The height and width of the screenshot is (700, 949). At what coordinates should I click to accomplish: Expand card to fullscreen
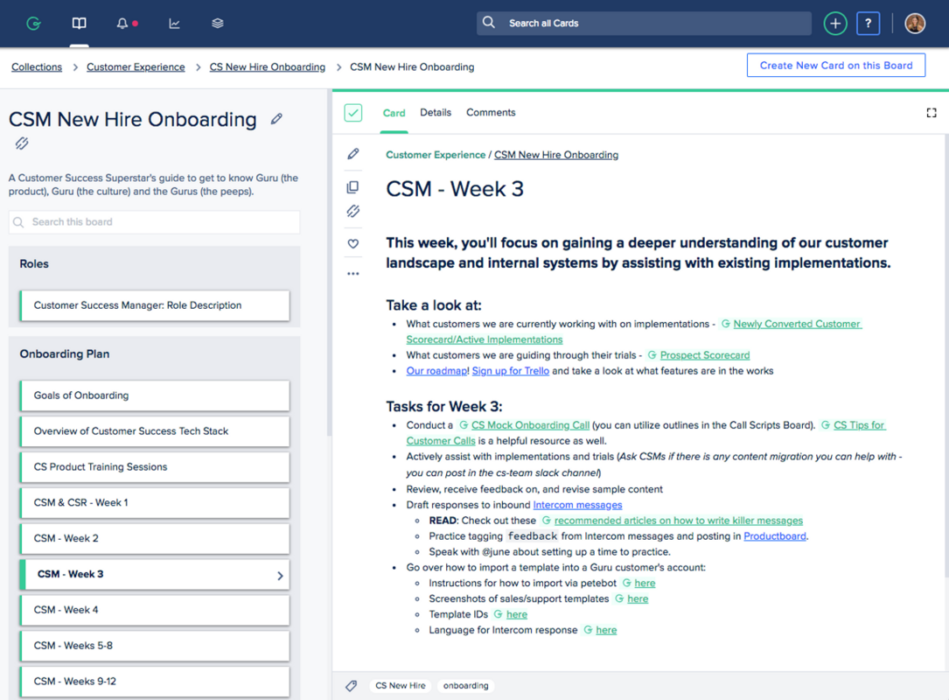tap(931, 113)
